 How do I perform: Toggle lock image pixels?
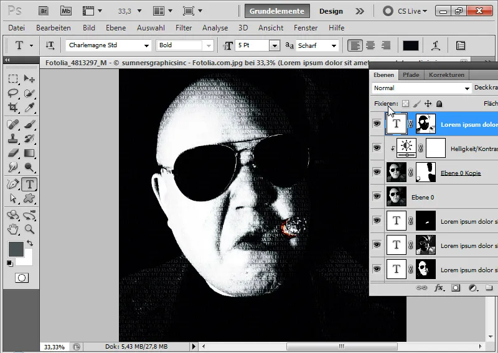[416, 103]
